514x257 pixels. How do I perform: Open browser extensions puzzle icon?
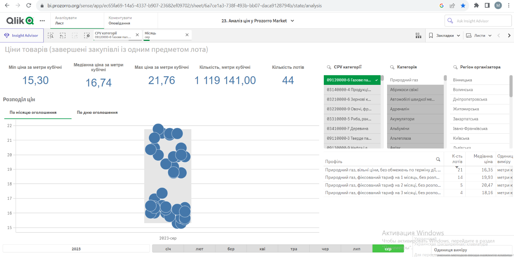click(476, 6)
